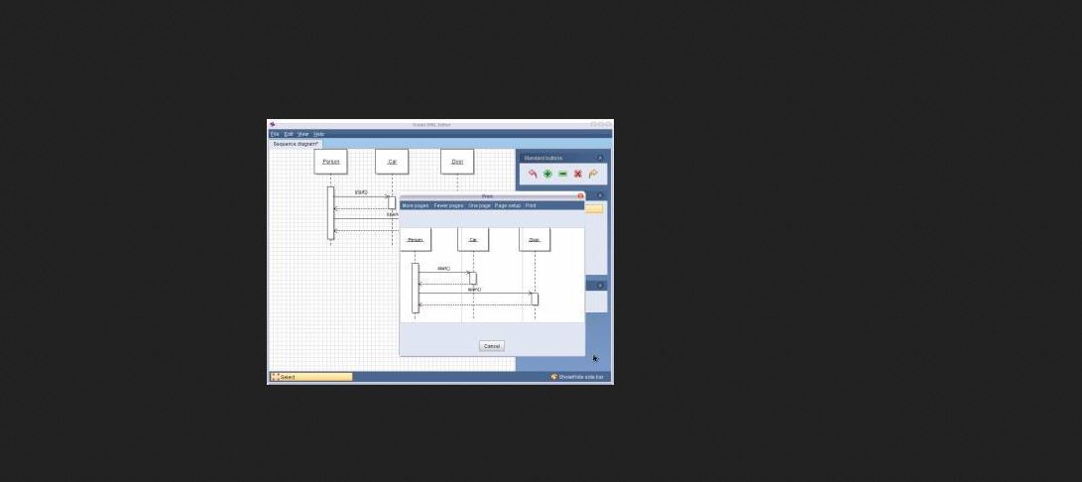Screen dimensions: 1082x482
Task: Open the File menu
Action: [x=275, y=134]
